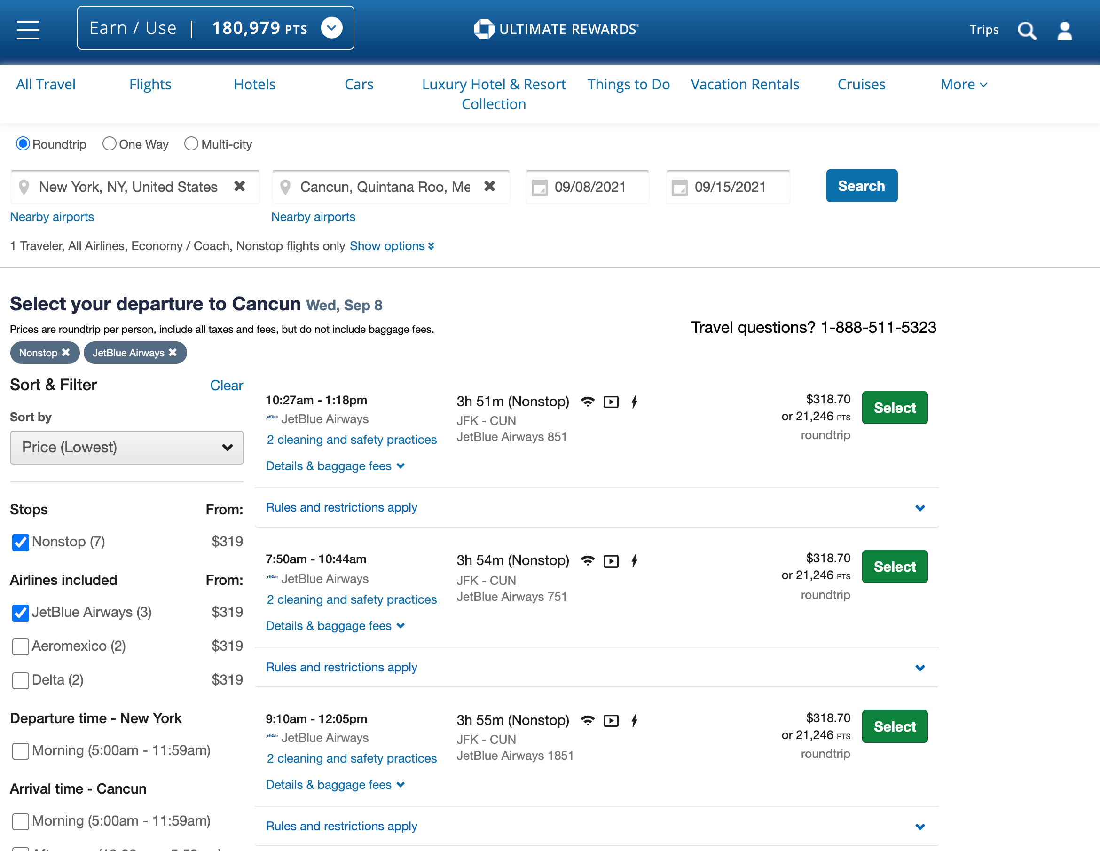Click entertainment icon on flight 1851

tap(611, 720)
